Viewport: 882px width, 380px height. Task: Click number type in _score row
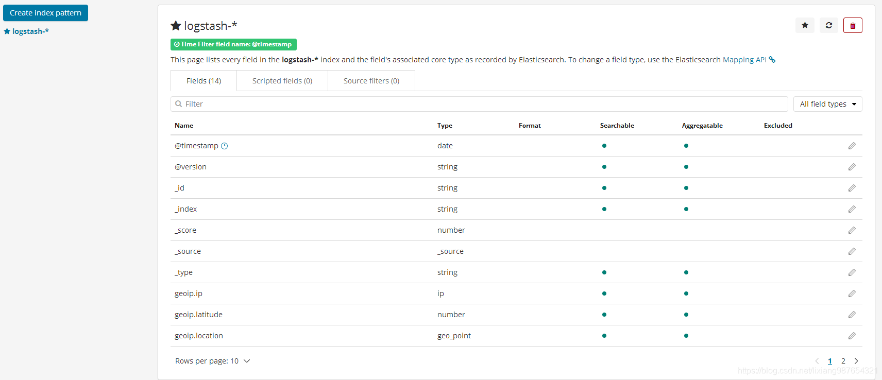451,230
